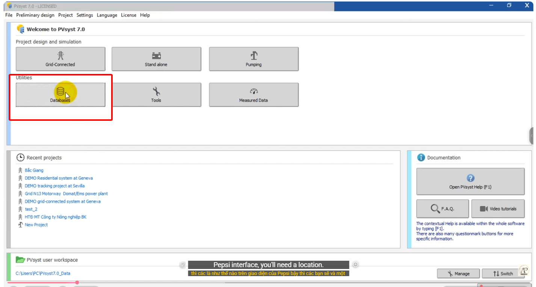Start a Grid-Connected project design
Screen dimensions: 536x287
point(60,59)
